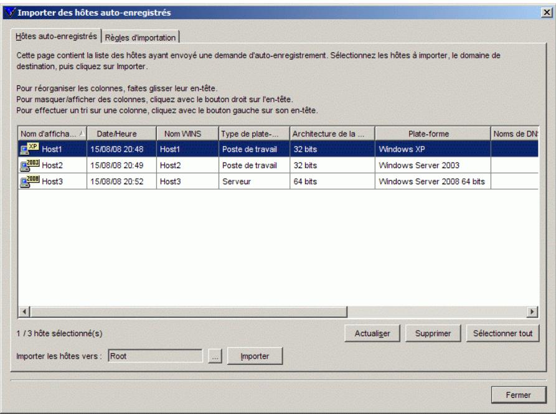This screenshot has width=556, height=414.
Task: Click the date cell 15/08/08 20:49
Action: 121,165
